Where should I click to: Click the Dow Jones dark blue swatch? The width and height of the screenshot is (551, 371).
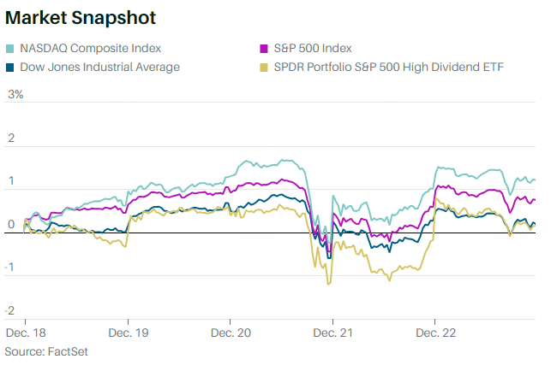[x=10, y=67]
